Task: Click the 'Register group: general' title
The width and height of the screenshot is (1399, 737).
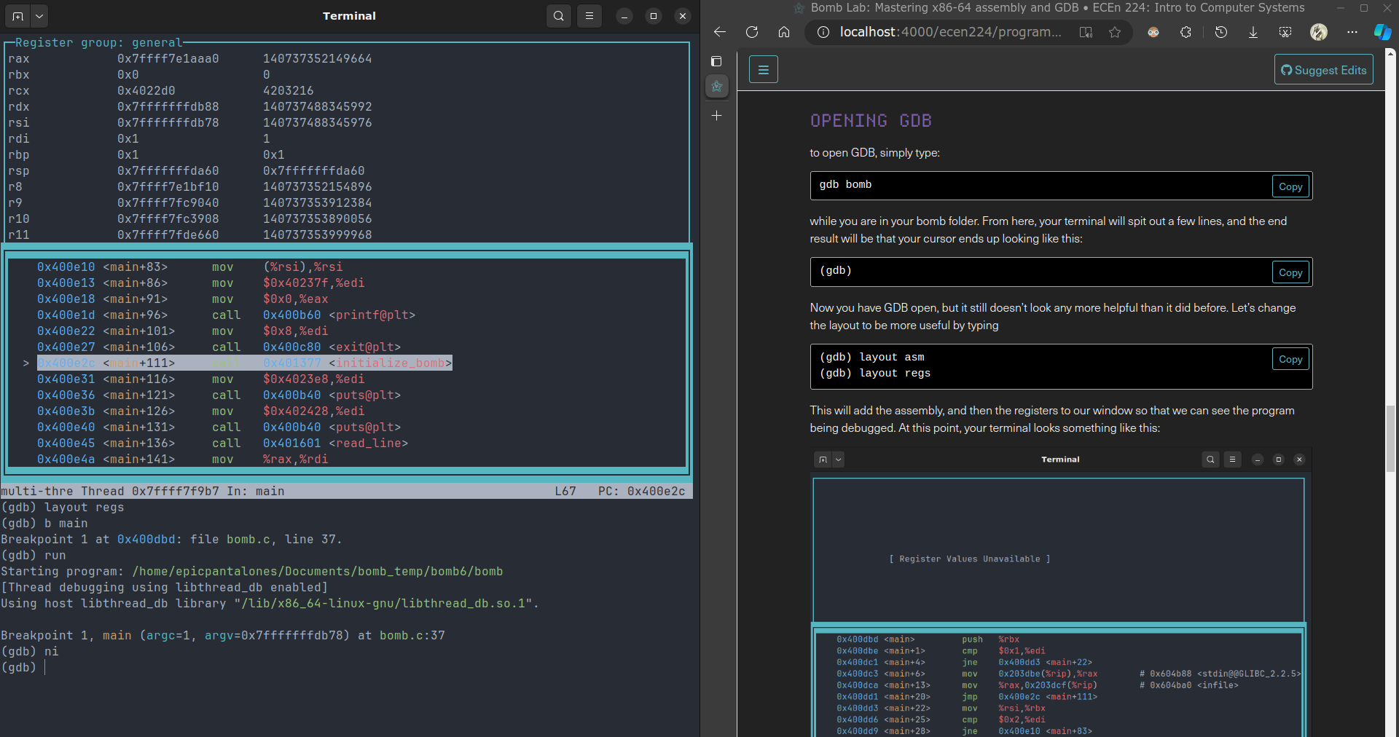Action: [98, 42]
